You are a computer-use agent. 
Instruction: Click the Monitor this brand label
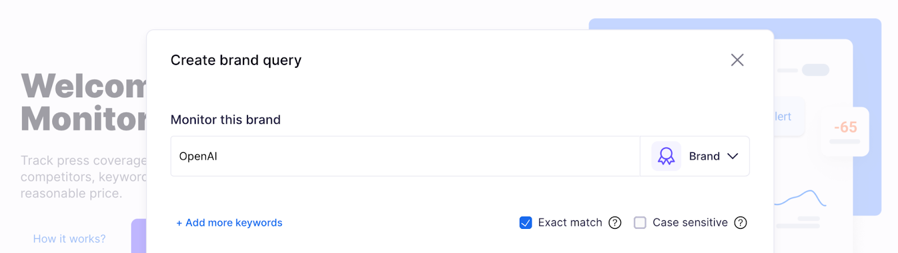click(x=226, y=120)
